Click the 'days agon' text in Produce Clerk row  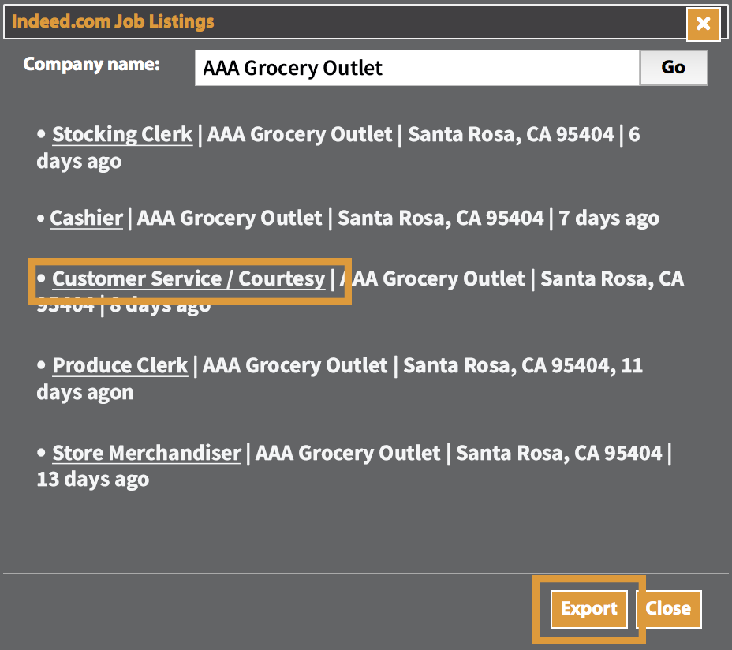pyautogui.click(x=85, y=393)
